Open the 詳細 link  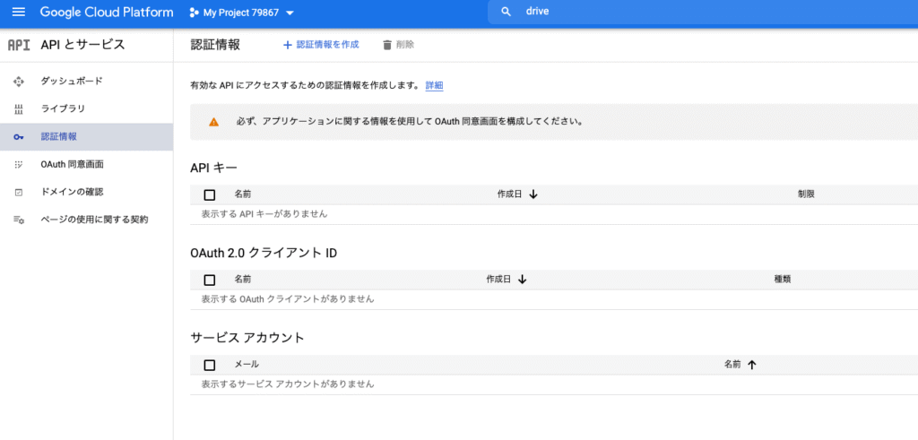coord(434,86)
